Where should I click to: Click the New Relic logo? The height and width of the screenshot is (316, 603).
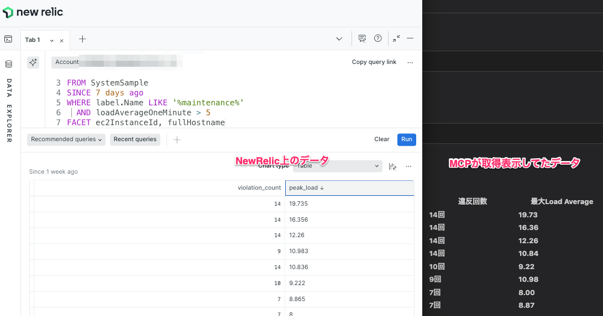coord(33,12)
